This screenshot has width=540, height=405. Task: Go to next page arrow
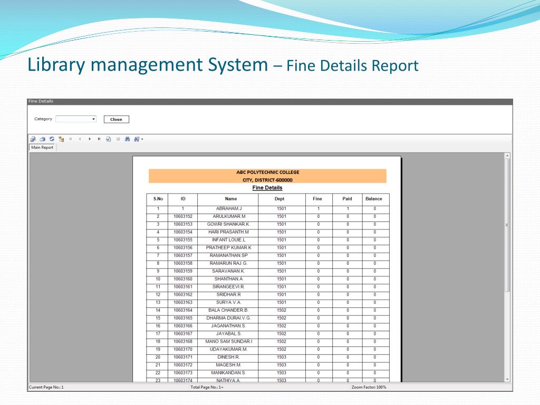pos(90,139)
